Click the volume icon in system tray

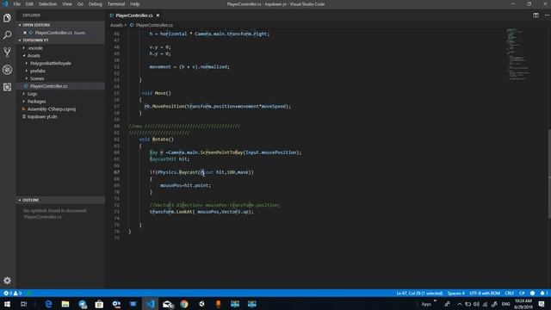476,304
